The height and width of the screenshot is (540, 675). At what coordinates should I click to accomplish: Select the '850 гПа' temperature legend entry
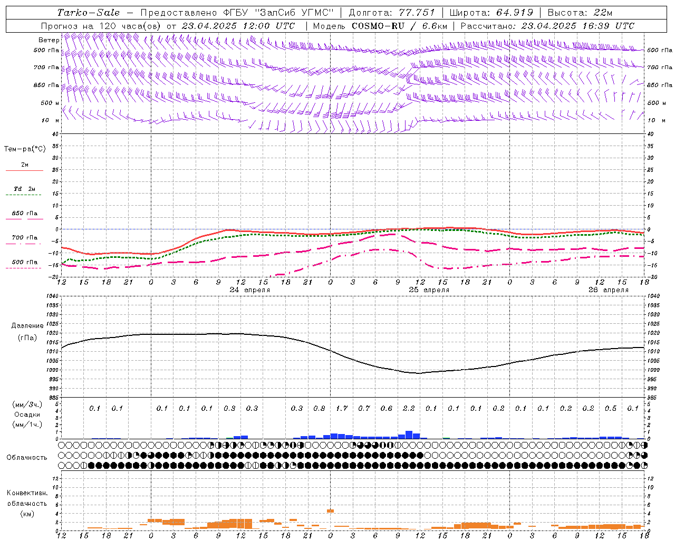pos(25,214)
